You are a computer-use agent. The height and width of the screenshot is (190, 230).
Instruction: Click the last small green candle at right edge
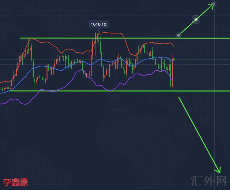pos(174,59)
